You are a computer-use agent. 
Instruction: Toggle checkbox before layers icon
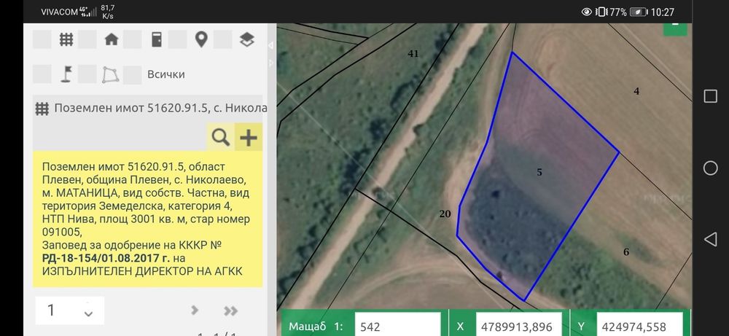(222, 39)
